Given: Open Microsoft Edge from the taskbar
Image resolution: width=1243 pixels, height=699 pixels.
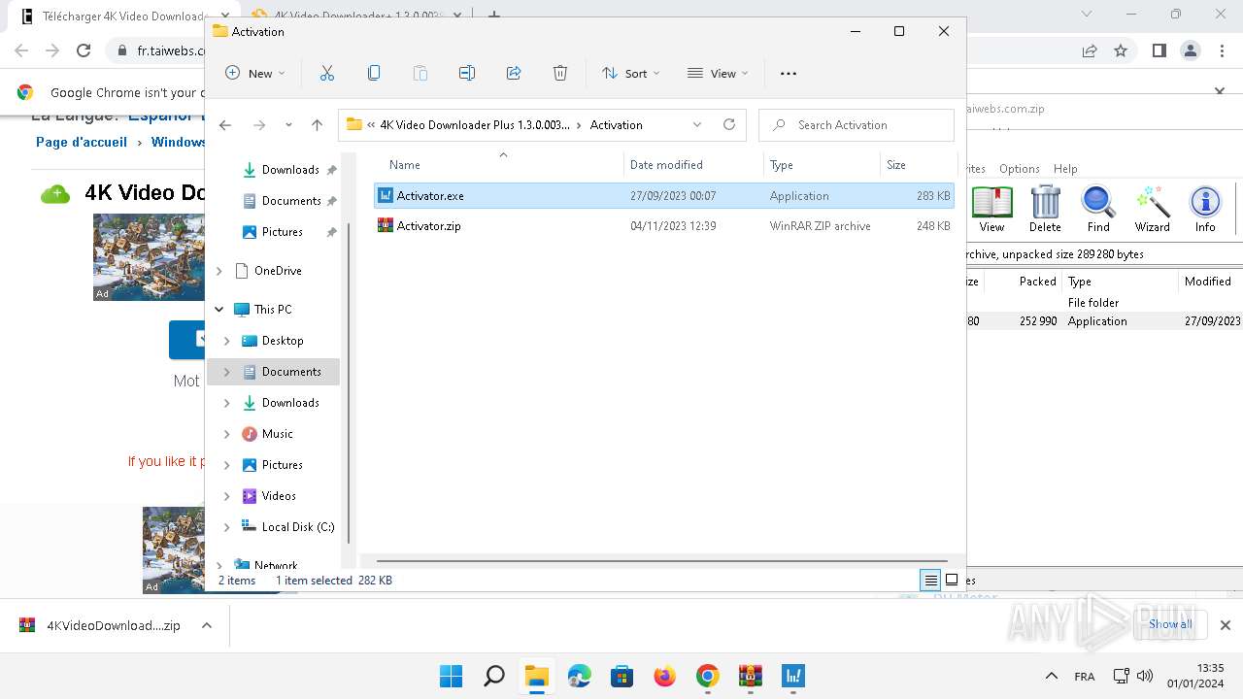Looking at the screenshot, I should [580, 676].
